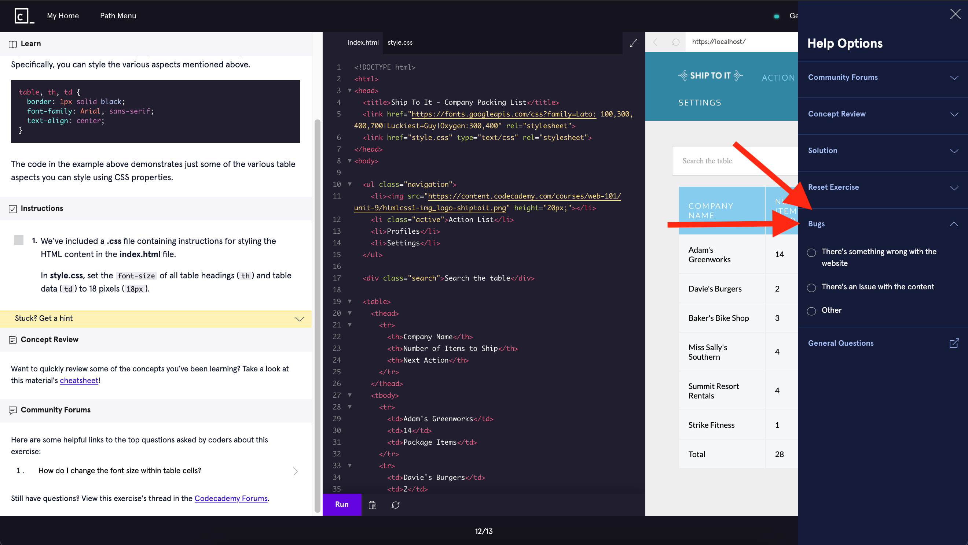Close the Help Options panel
Screen dimensions: 968x545
(x=955, y=14)
